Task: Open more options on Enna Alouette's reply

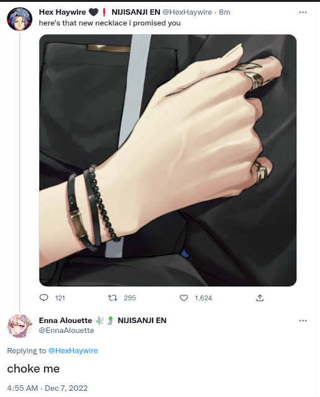Action: click(303, 321)
